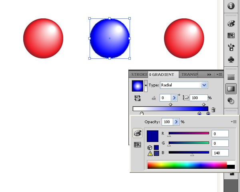Click the in-gamut color swatch beside warning
This screenshot has width=240, height=192.
[156, 154]
